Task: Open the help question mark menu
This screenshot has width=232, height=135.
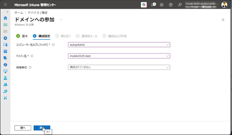Action: tap(171, 5)
